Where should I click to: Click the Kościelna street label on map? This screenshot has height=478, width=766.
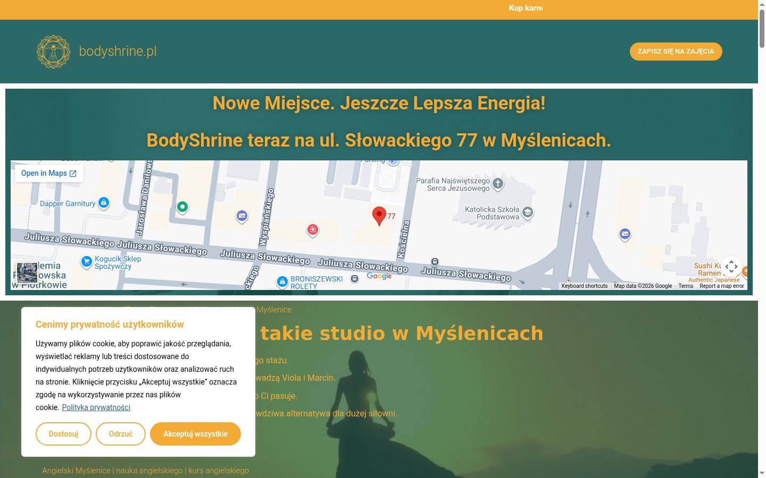coord(404,240)
